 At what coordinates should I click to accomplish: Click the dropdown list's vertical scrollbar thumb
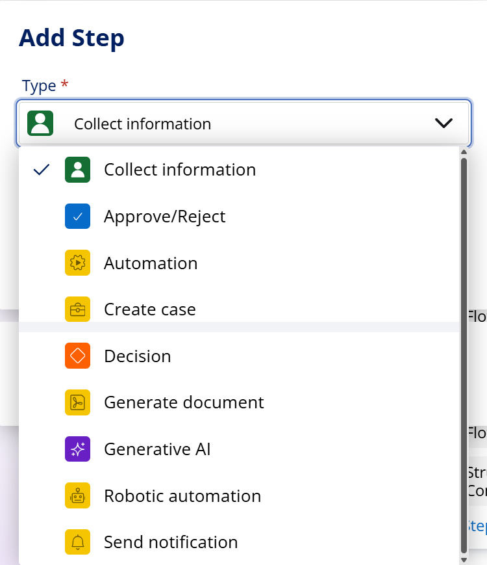coord(464,351)
